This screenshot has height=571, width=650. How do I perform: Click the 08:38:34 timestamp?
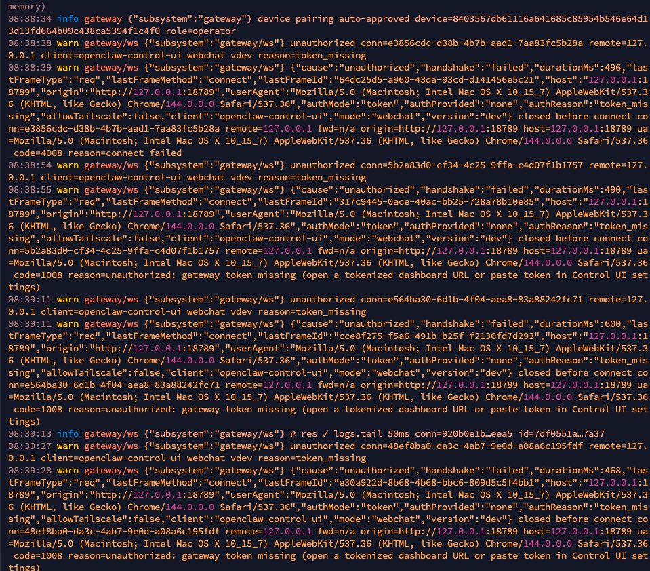point(30,19)
